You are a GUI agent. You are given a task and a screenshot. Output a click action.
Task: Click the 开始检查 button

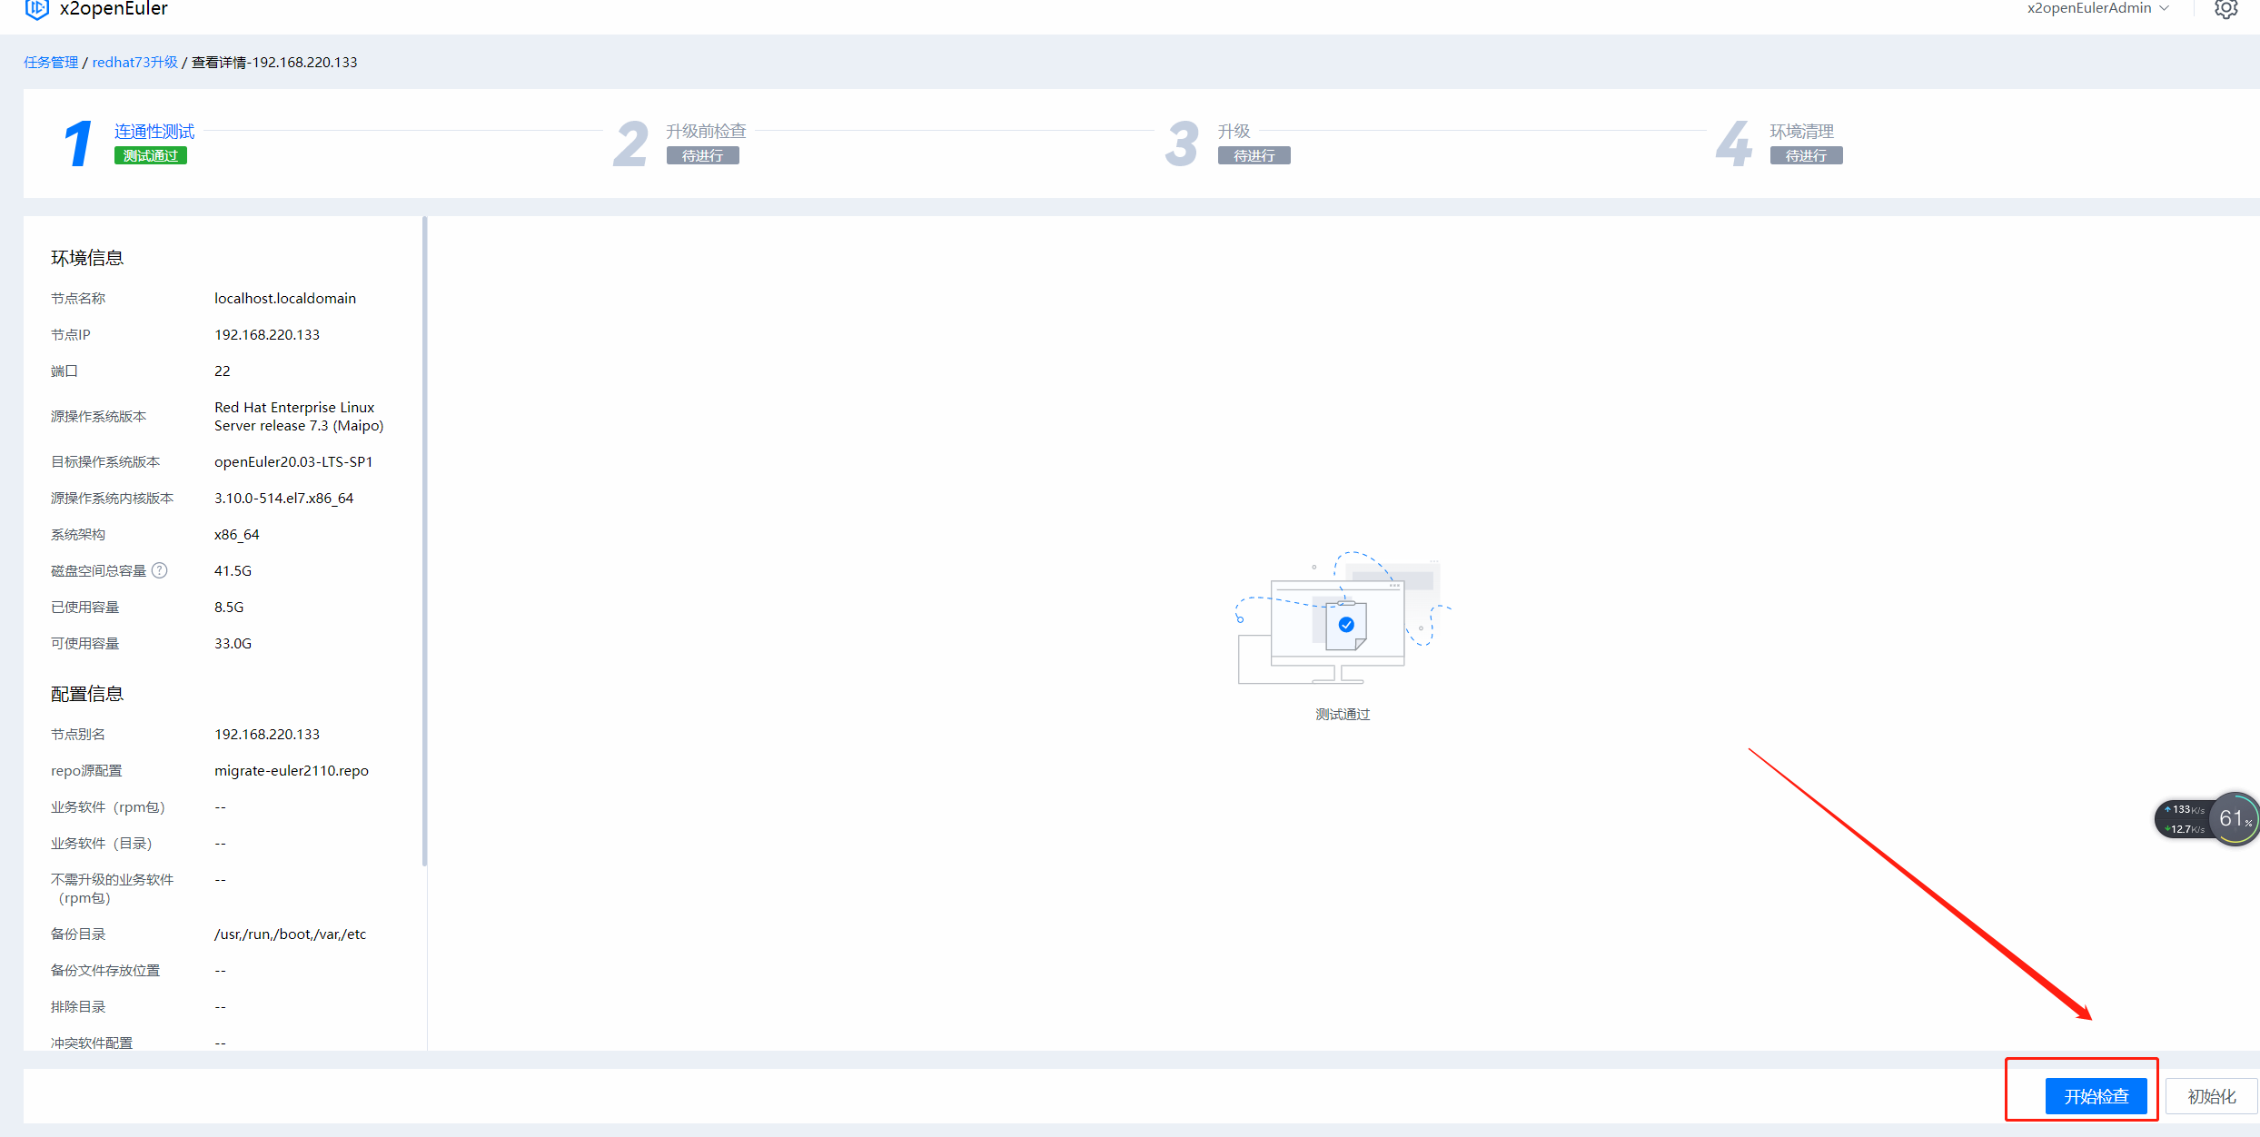pos(2096,1096)
